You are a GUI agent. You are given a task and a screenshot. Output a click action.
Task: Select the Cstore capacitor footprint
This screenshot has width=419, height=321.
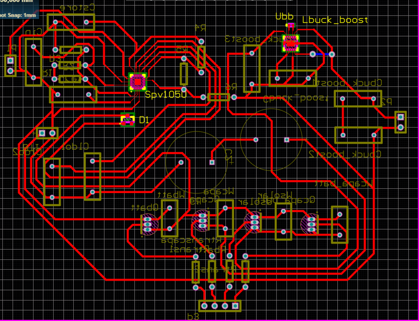click(x=70, y=22)
